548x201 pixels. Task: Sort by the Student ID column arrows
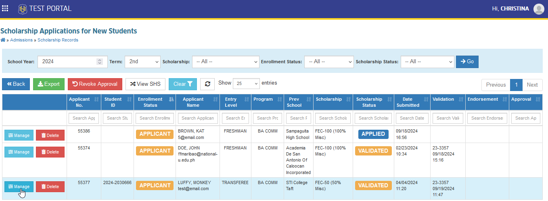point(129,99)
